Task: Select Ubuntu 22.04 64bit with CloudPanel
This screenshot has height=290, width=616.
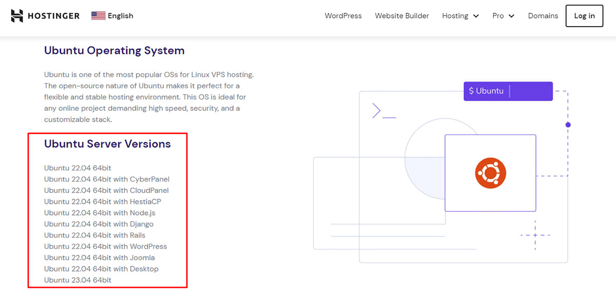Action: [x=106, y=190]
